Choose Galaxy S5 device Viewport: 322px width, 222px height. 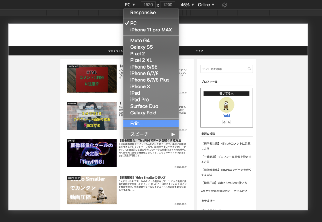151,47
